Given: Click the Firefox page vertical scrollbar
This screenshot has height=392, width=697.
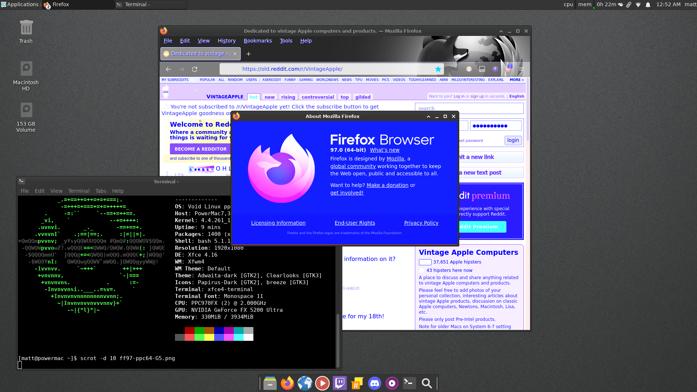Looking at the screenshot, I should click(528, 109).
